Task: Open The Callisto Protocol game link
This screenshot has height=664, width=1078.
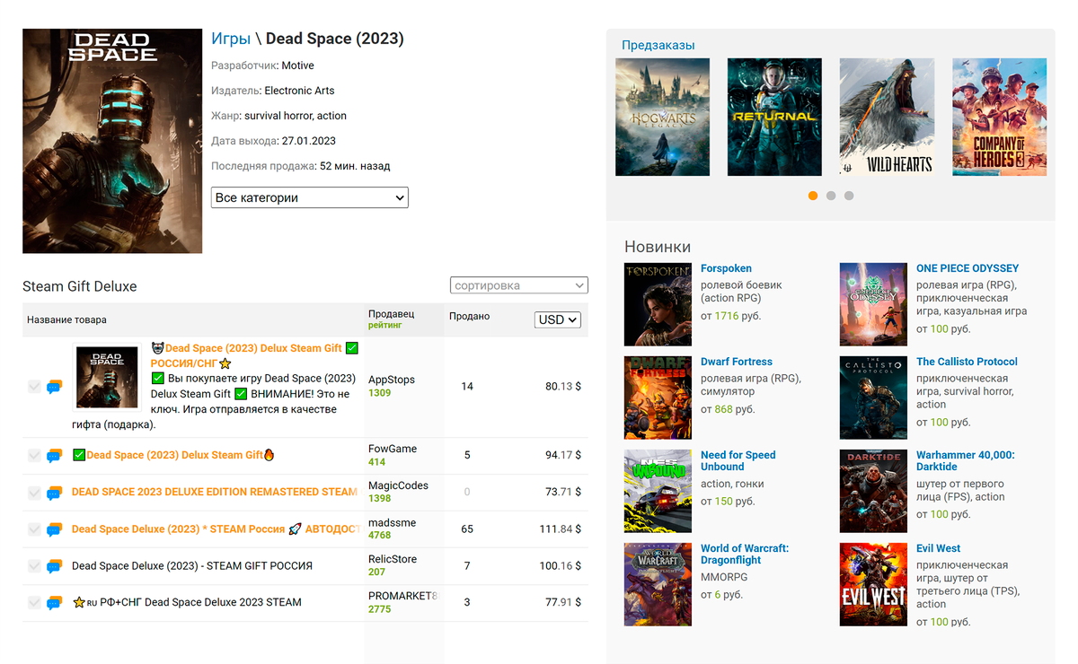Action: click(967, 362)
